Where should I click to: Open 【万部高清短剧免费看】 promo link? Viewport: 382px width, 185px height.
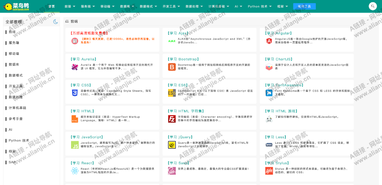89,33
